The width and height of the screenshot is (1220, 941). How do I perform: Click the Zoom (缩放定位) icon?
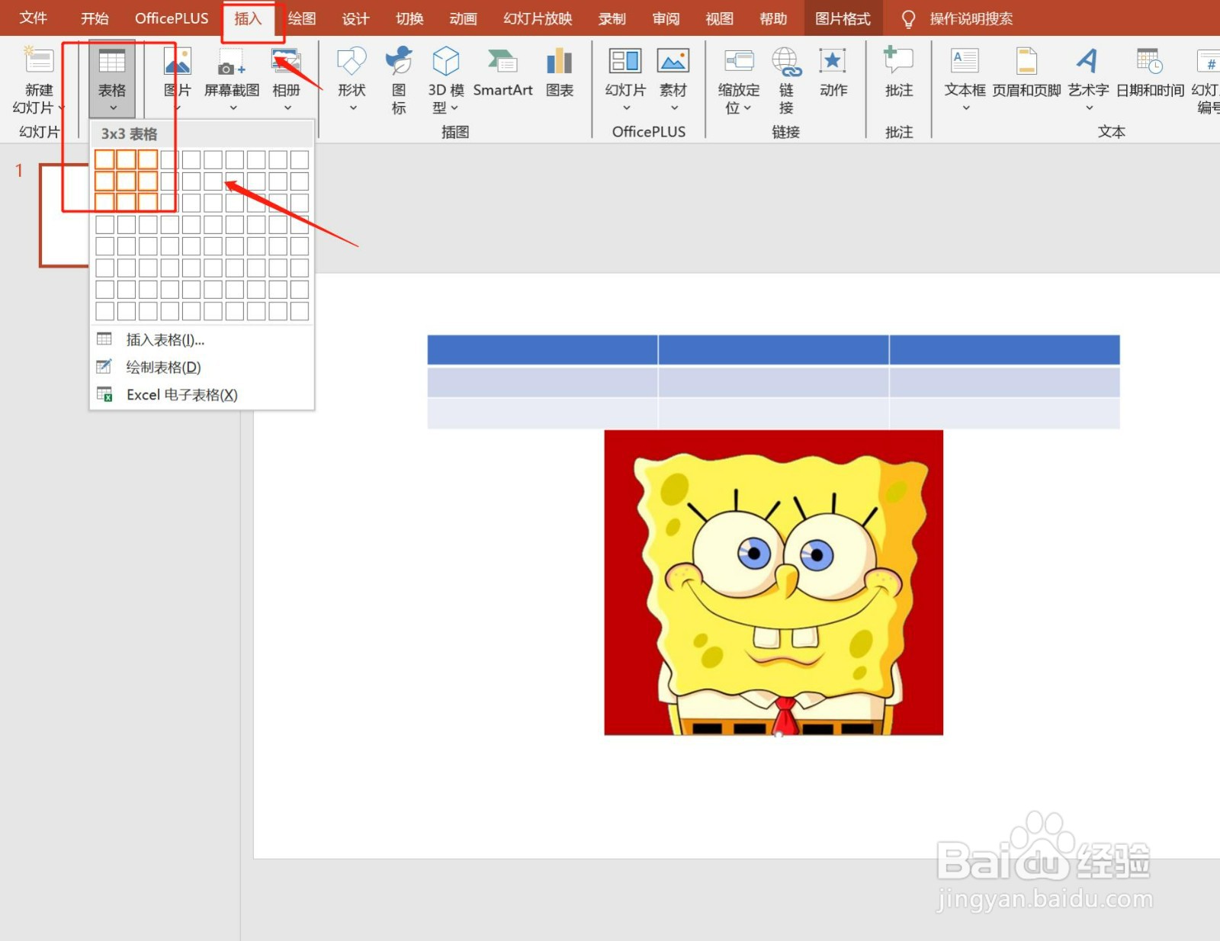pyautogui.click(x=739, y=61)
